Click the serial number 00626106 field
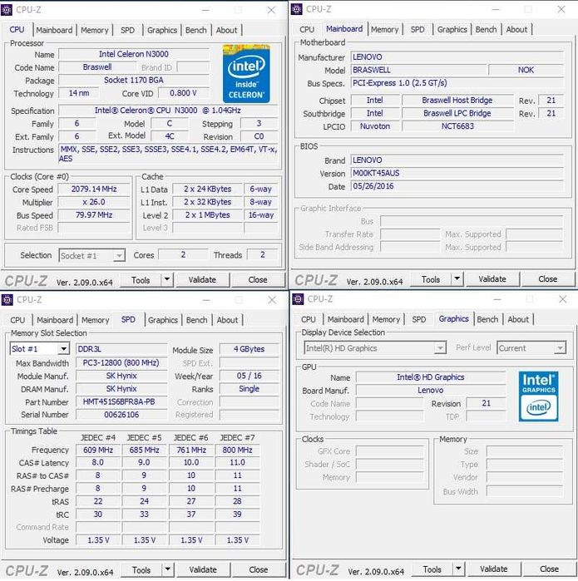578x581 pixels. 121,415
